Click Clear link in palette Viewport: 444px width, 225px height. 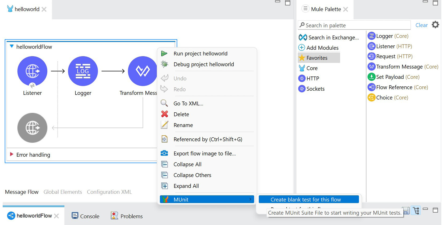point(421,25)
